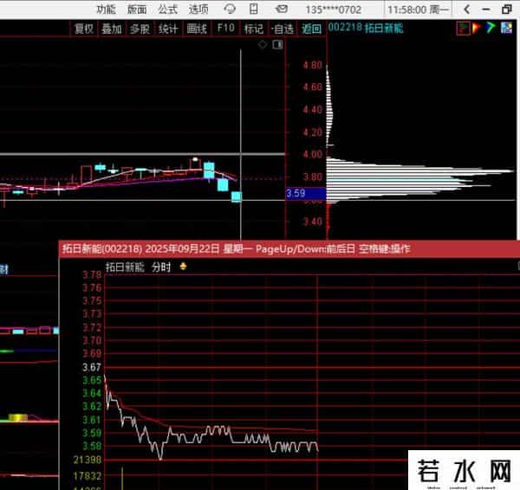
Task: Click the diamond icon above chart
Action: pyautogui.click(x=263, y=44)
